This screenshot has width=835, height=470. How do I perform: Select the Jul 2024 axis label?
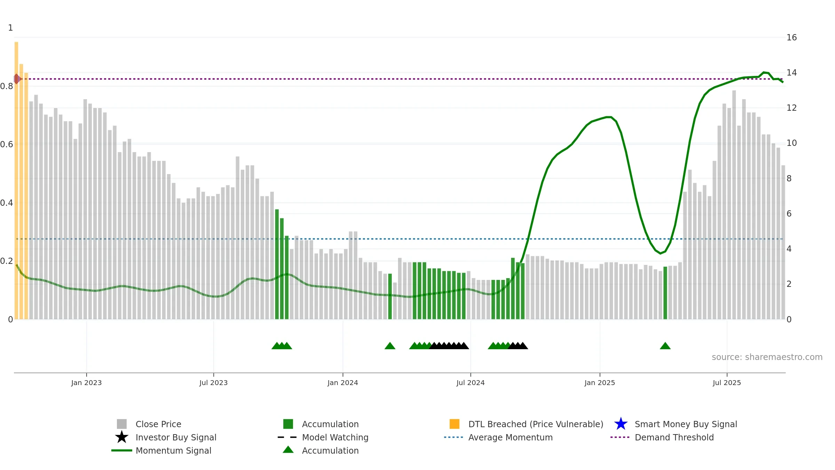(x=470, y=383)
